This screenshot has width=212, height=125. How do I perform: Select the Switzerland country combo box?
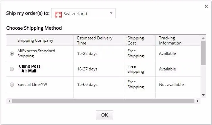83,13
